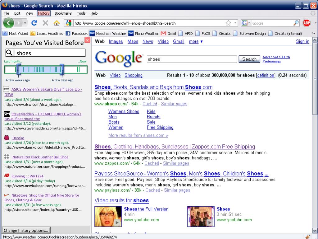
Task: Click the Naturalizer favicon
Action: pos(7,157)
